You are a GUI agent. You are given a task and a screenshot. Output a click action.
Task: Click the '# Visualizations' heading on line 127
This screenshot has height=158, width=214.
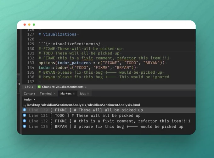58,34
